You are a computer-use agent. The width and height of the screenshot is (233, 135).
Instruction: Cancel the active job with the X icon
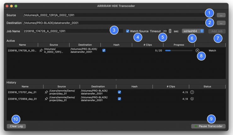(197, 50)
